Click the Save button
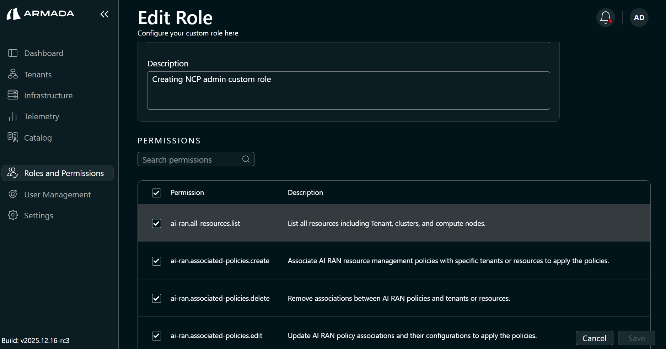Image resolution: width=666 pixels, height=349 pixels. (x=636, y=338)
